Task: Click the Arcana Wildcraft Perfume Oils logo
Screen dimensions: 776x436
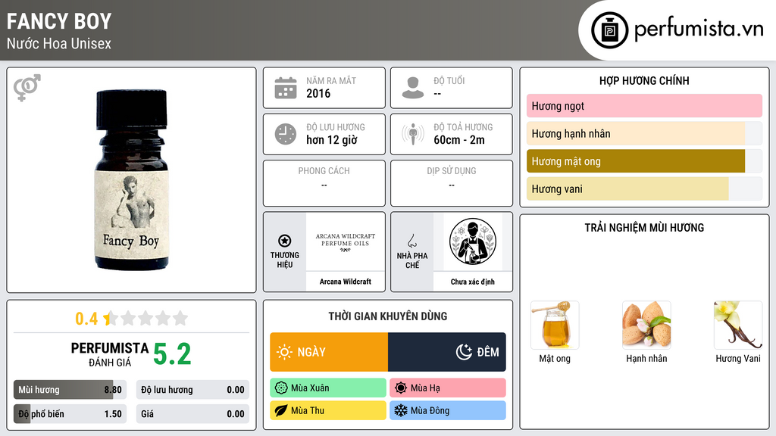Action: pyautogui.click(x=346, y=242)
